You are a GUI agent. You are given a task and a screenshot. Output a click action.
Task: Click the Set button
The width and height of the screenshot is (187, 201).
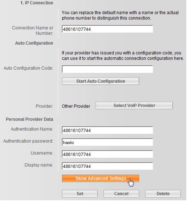pyautogui.click(x=80, y=194)
